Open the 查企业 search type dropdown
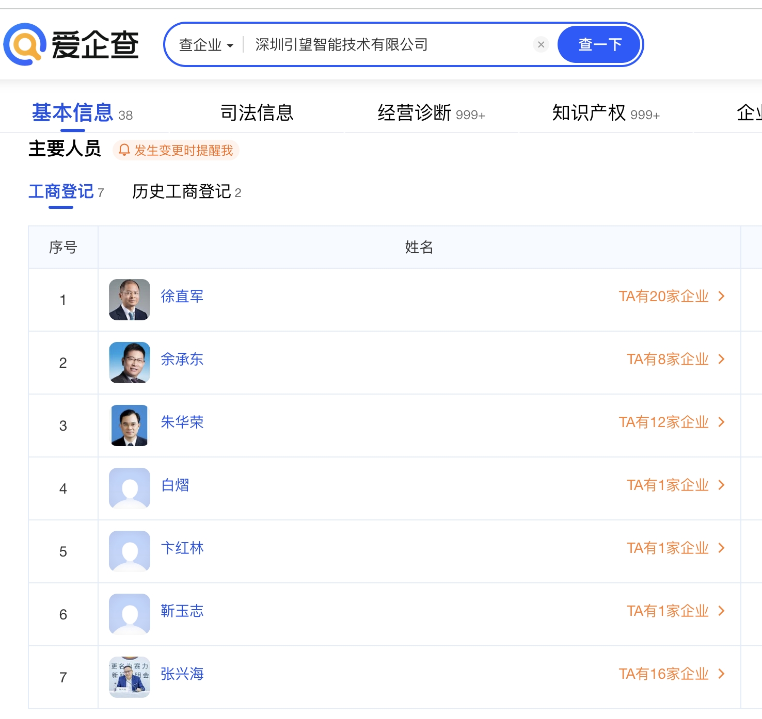 pyautogui.click(x=206, y=45)
